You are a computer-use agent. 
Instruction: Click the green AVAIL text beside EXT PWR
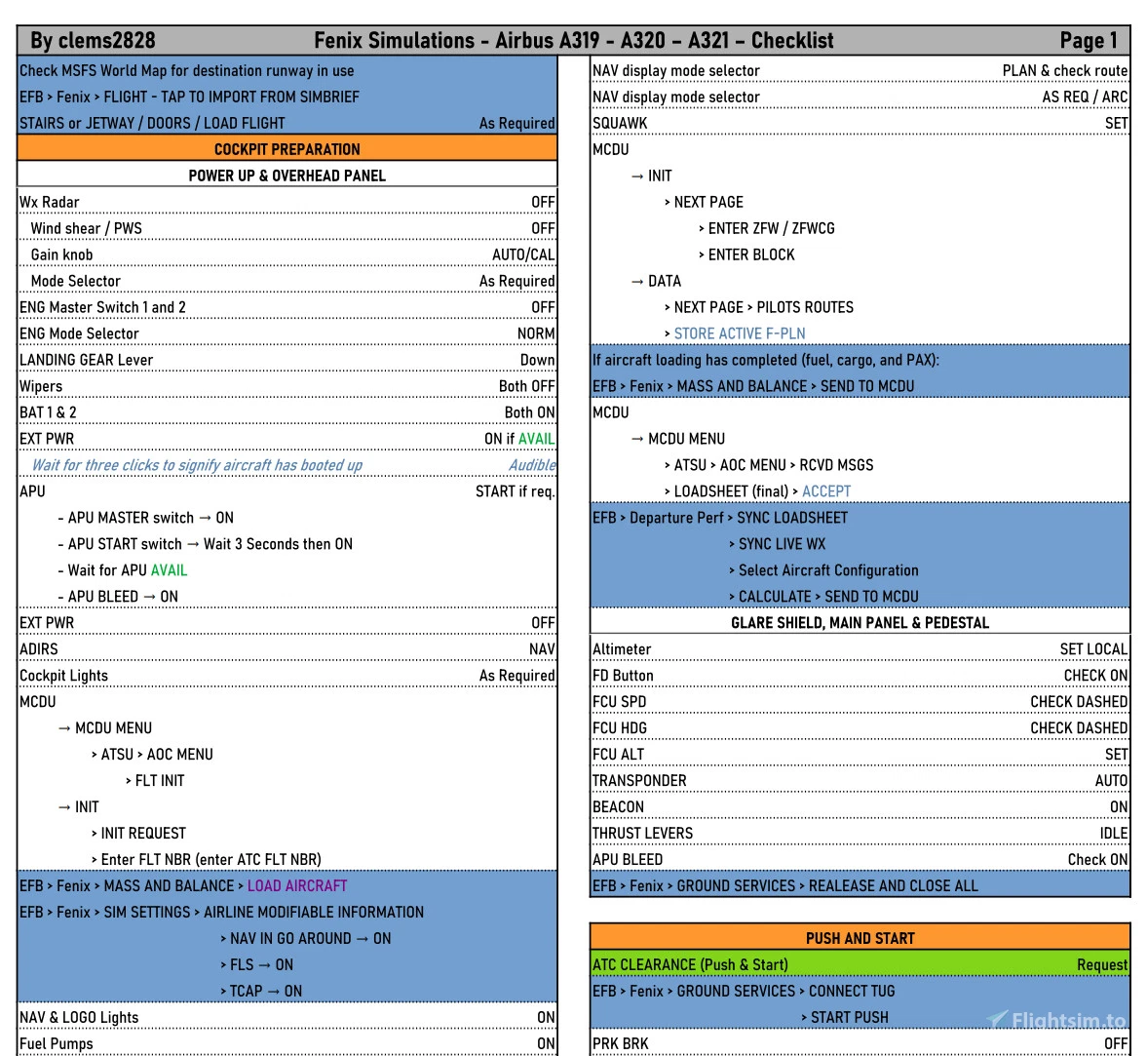coord(536,439)
